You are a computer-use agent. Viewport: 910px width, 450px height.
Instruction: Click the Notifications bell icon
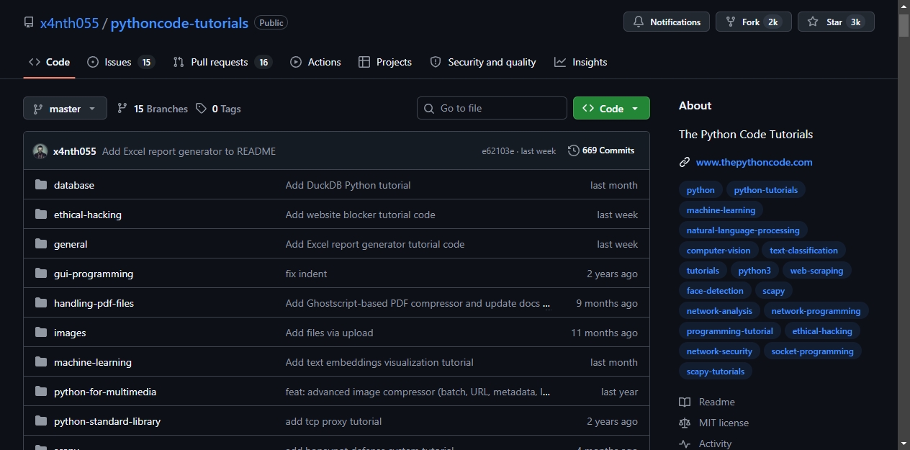(x=638, y=22)
